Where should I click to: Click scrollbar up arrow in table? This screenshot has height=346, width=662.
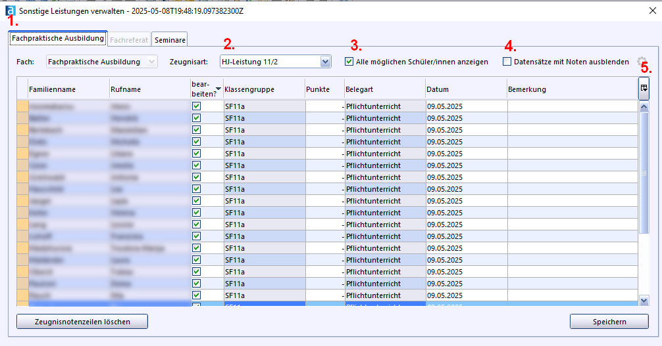(x=644, y=106)
